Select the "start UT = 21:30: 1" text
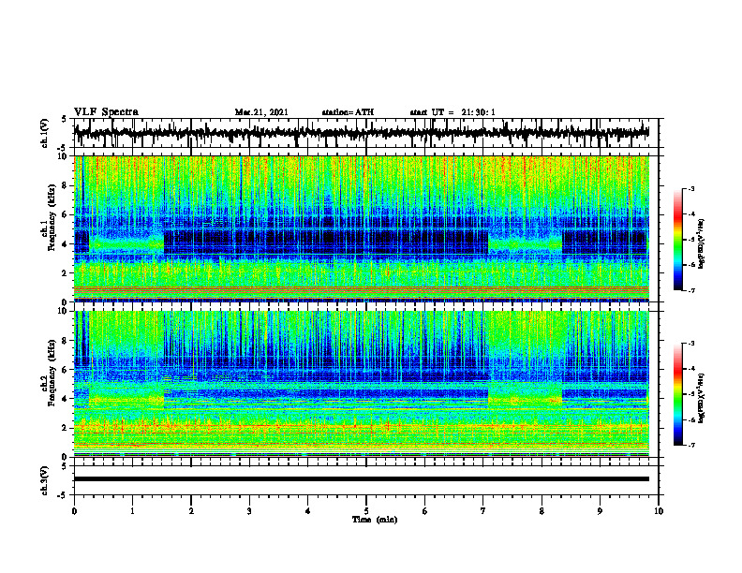This screenshot has height=573, width=742. pyautogui.click(x=453, y=112)
